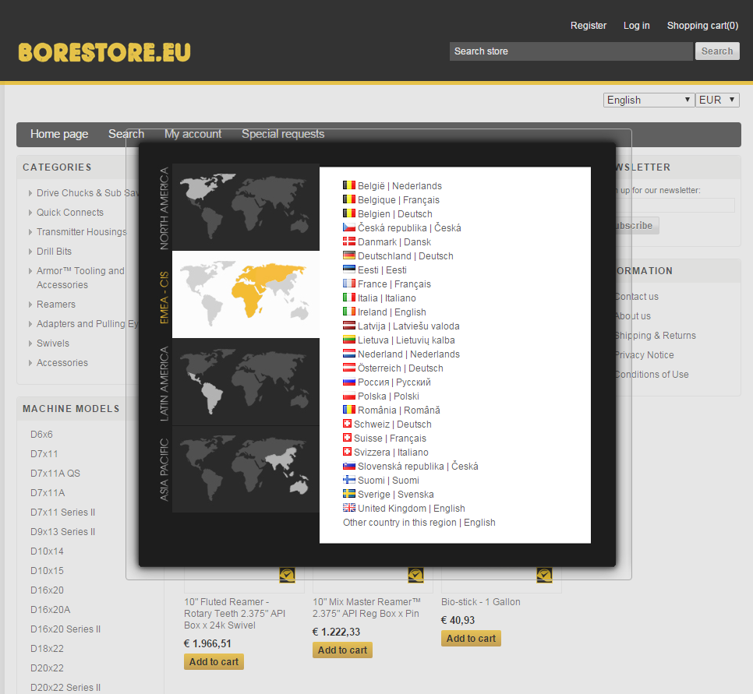The height and width of the screenshot is (694, 753).
Task: Expand the Transmitter Housings category arrow
Action: point(30,232)
